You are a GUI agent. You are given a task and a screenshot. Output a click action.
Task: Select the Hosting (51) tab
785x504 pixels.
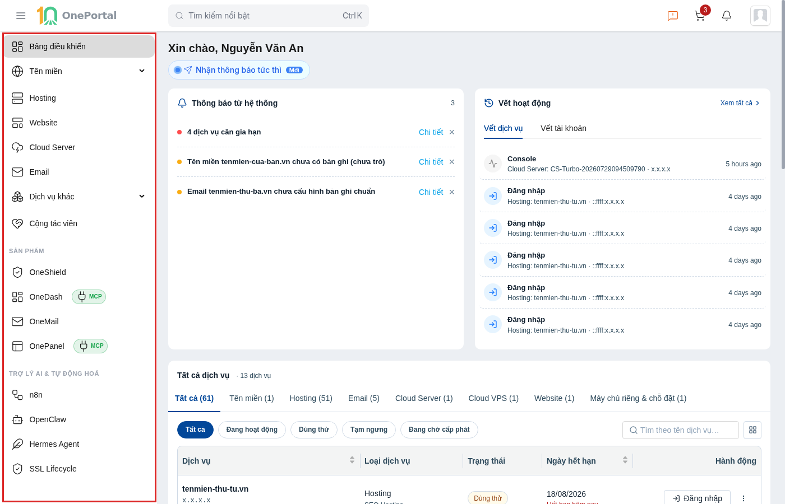tap(311, 398)
